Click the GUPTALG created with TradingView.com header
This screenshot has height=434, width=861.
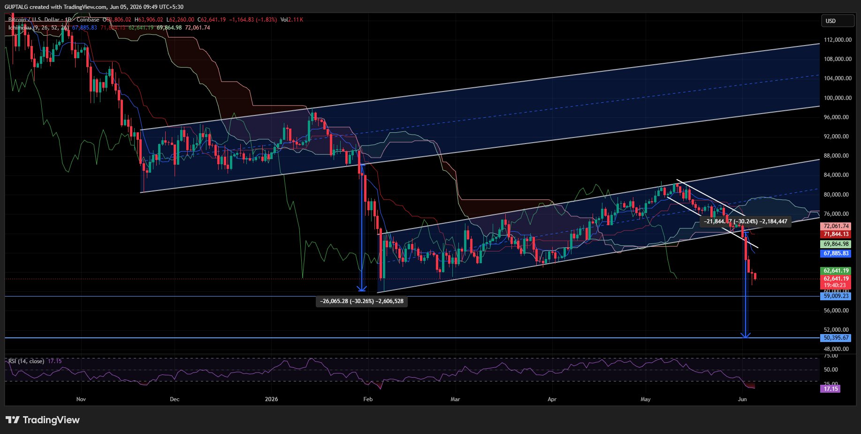tap(94, 7)
